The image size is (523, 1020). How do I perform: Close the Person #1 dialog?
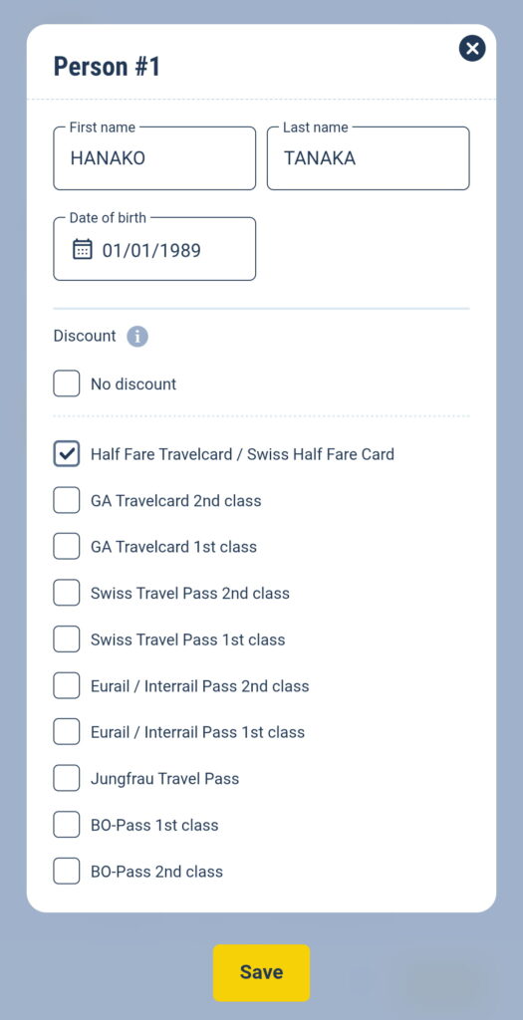click(x=471, y=48)
